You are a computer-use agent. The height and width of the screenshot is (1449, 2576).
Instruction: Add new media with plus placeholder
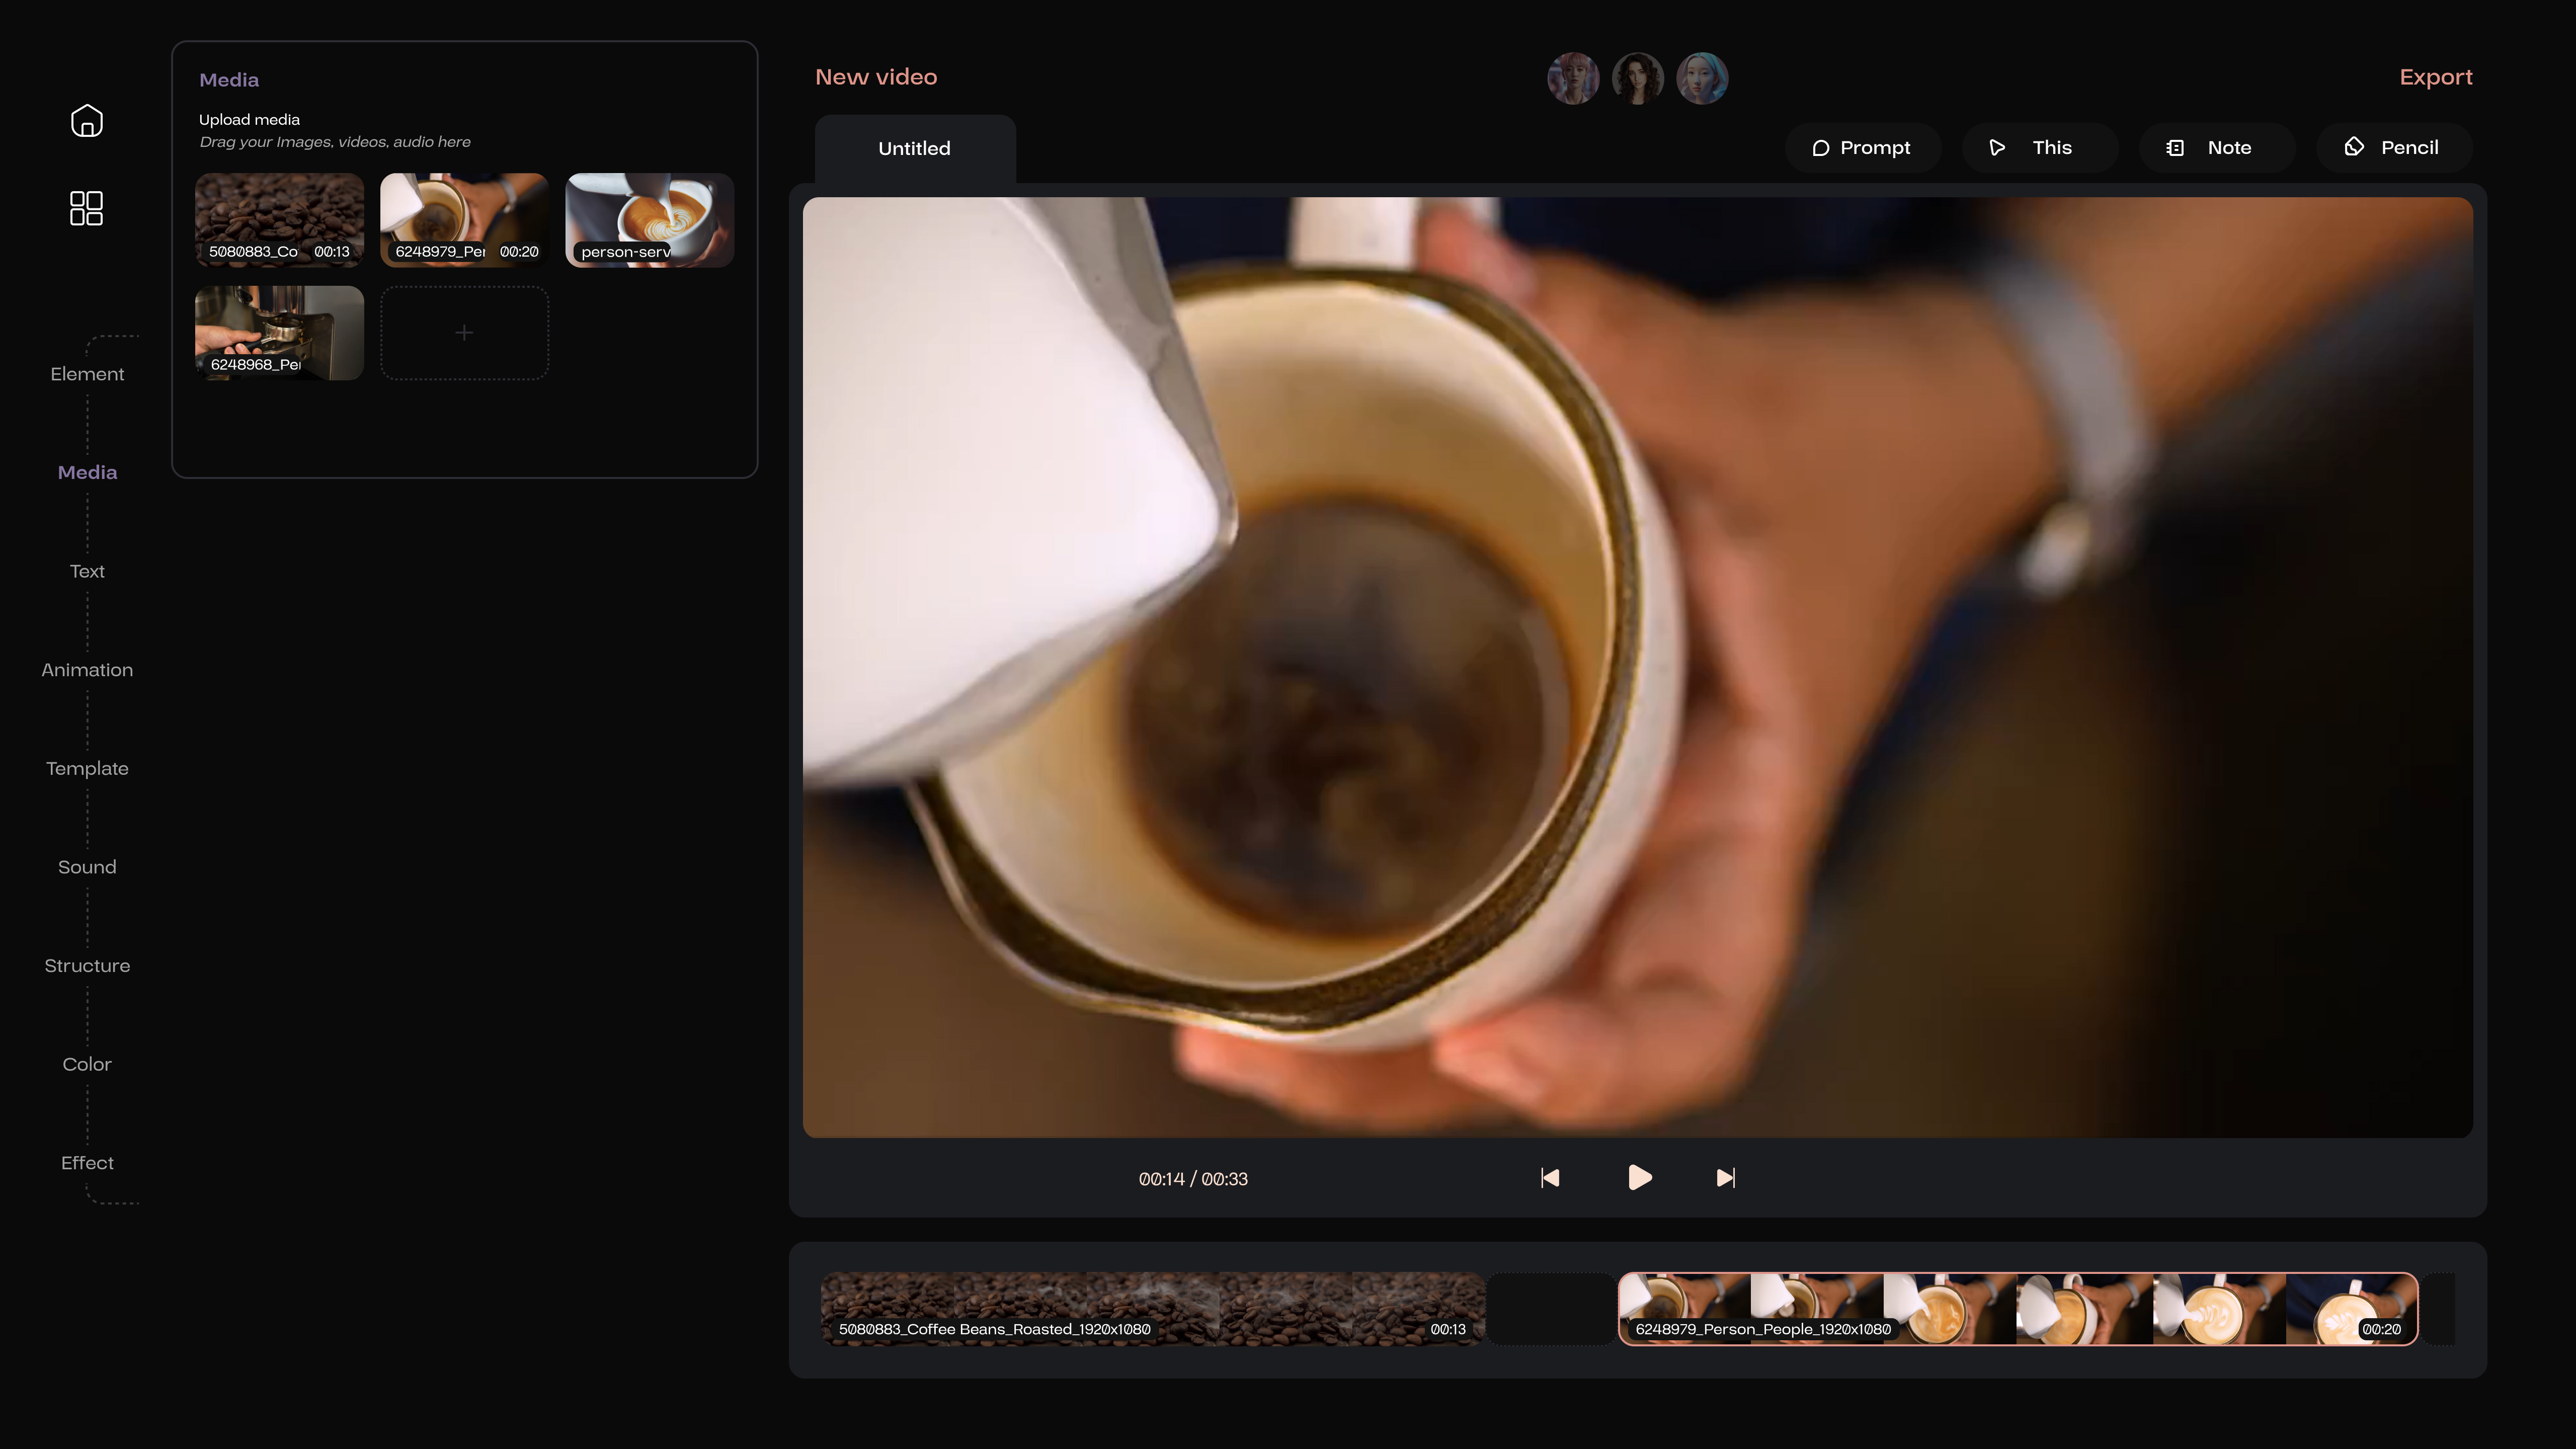pos(464,333)
